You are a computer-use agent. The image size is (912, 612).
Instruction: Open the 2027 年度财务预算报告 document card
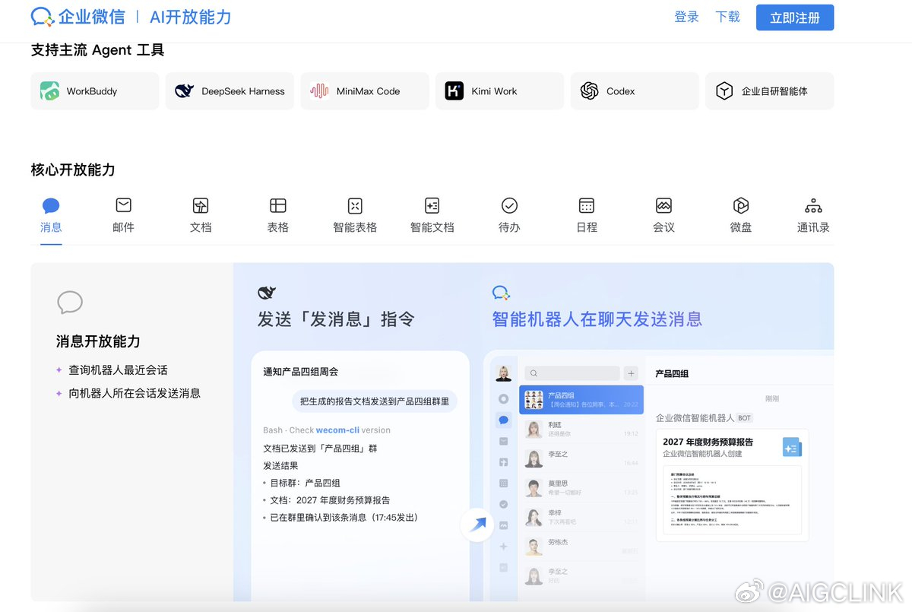[732, 485]
